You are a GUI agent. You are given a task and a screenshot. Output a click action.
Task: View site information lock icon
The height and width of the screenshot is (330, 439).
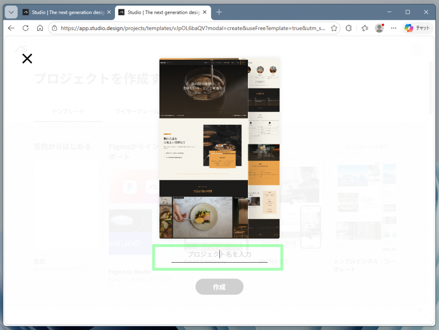[x=54, y=28]
